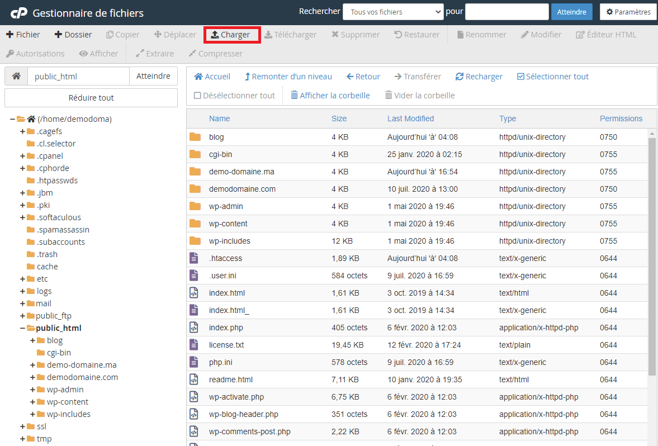658x446 pixels.
Task: Click the blue Atteindre search button
Action: click(571, 12)
